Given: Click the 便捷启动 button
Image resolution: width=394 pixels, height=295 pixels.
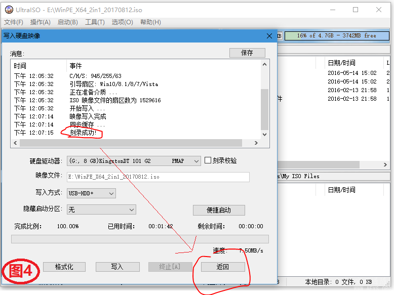Looking at the screenshot, I should [x=219, y=210].
